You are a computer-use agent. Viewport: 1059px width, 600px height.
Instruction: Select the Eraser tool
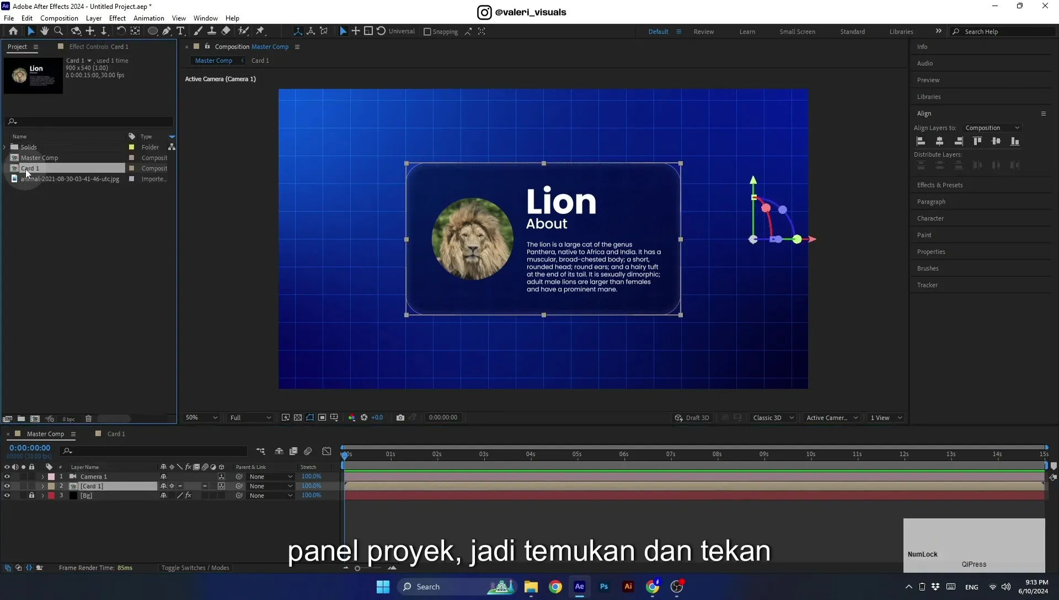226,31
